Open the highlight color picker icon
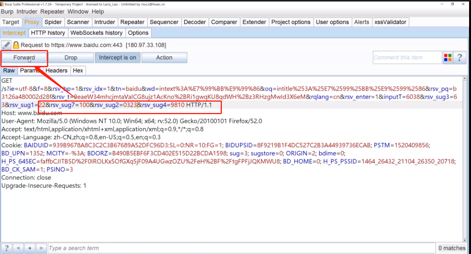 (447, 58)
